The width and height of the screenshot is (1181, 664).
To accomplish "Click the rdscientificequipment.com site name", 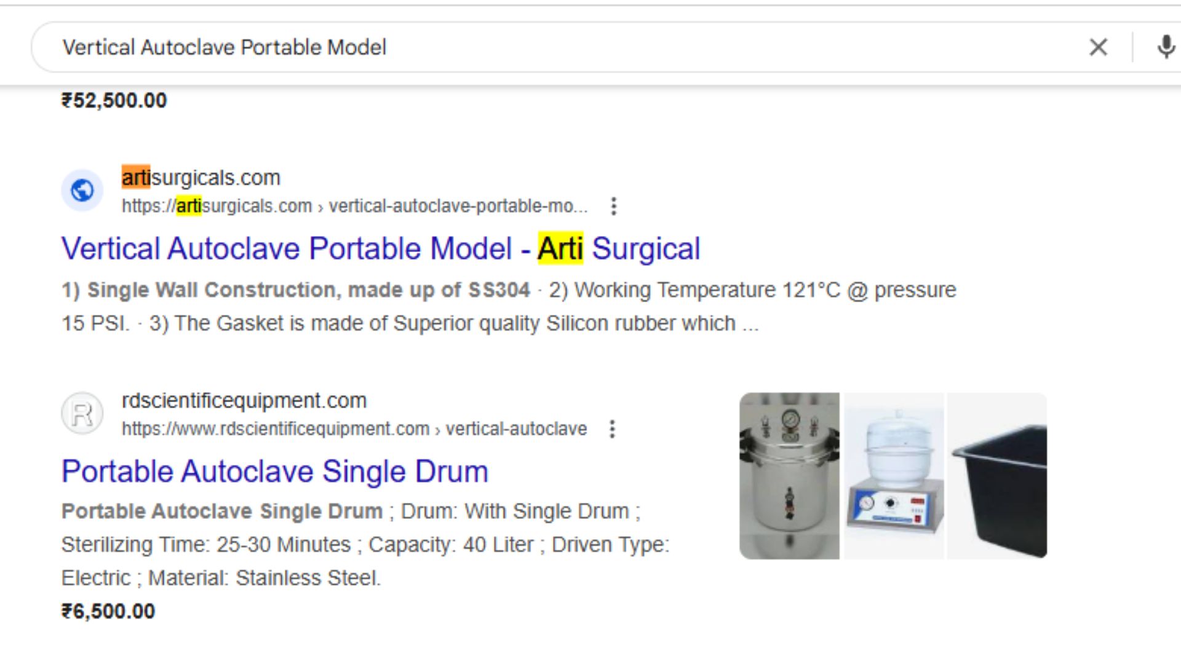I will [244, 400].
